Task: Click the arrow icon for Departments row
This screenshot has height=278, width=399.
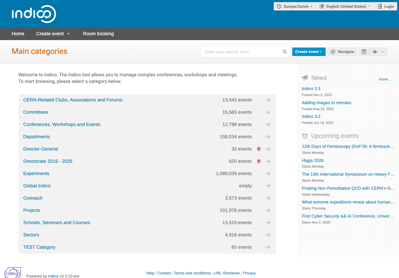Action: tap(268, 137)
